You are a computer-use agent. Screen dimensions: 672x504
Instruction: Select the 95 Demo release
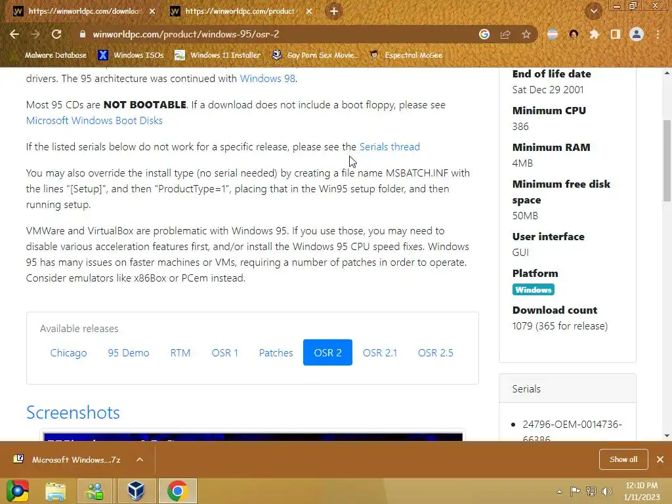click(129, 352)
